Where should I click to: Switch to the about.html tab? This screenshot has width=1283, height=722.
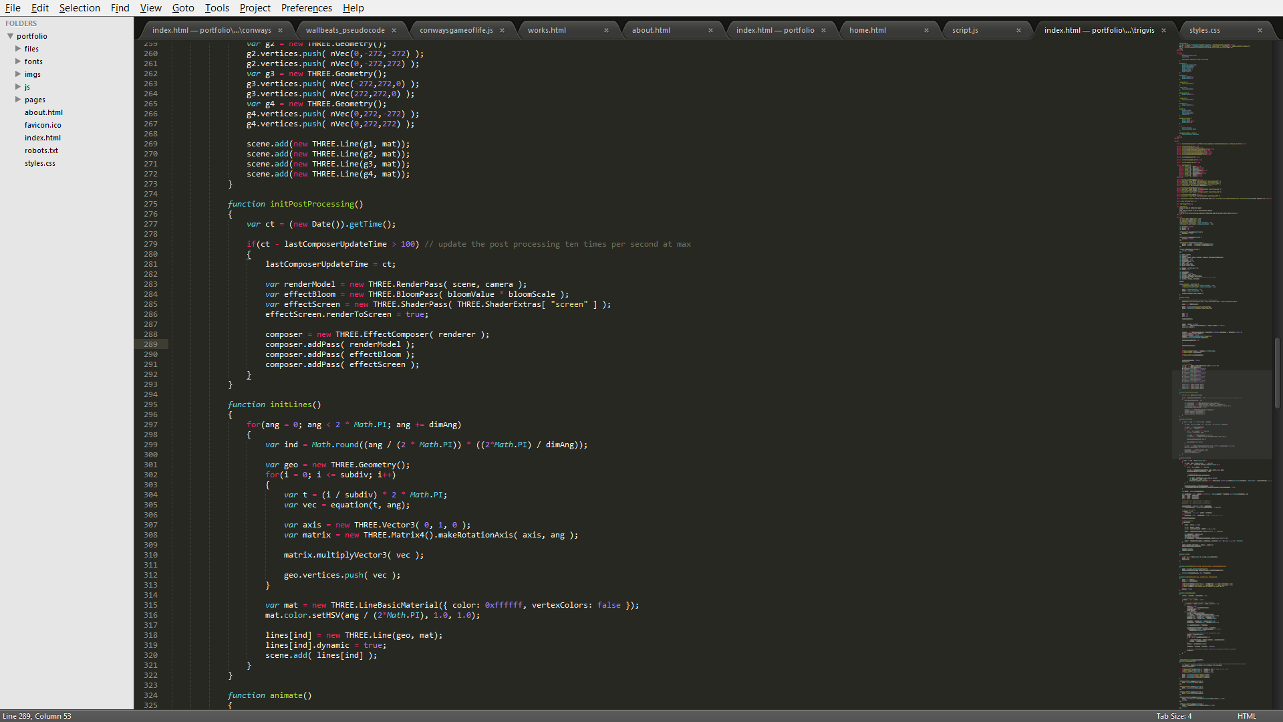[651, 30]
